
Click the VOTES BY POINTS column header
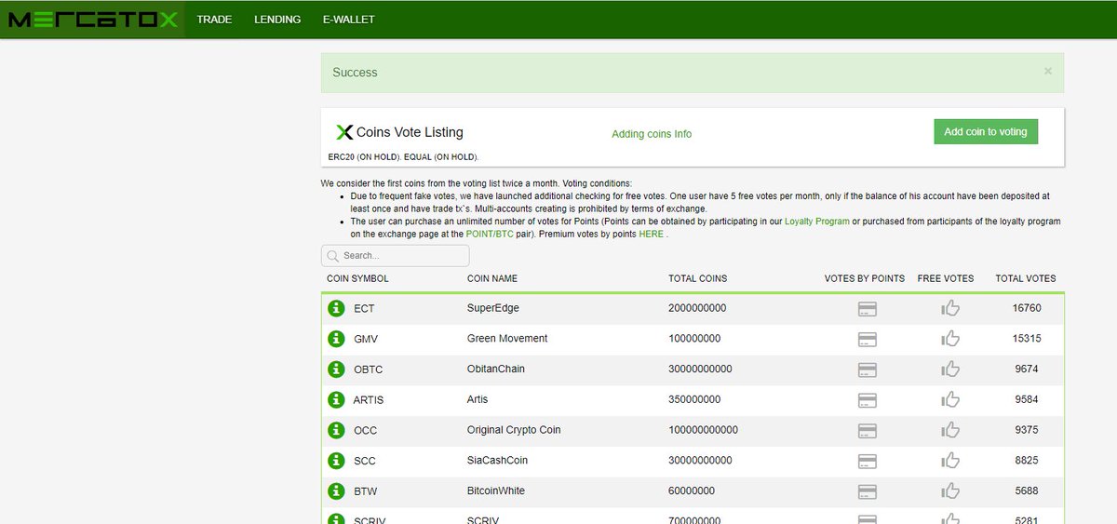pyautogui.click(x=865, y=278)
